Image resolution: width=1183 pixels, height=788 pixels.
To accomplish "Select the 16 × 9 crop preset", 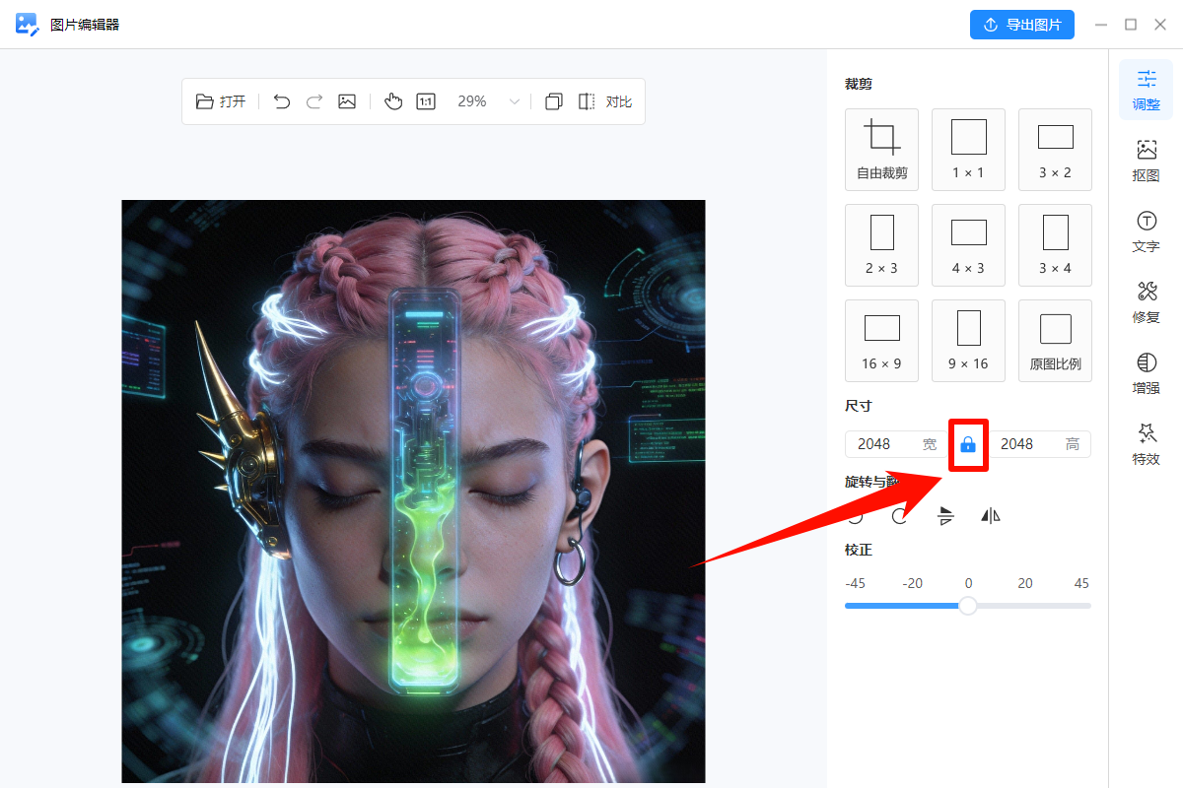I will [x=881, y=340].
